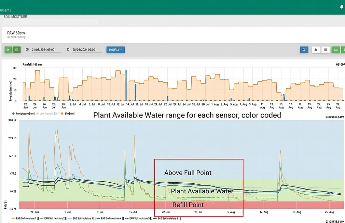Expand the HOURLY interval dropdown

point(115,50)
